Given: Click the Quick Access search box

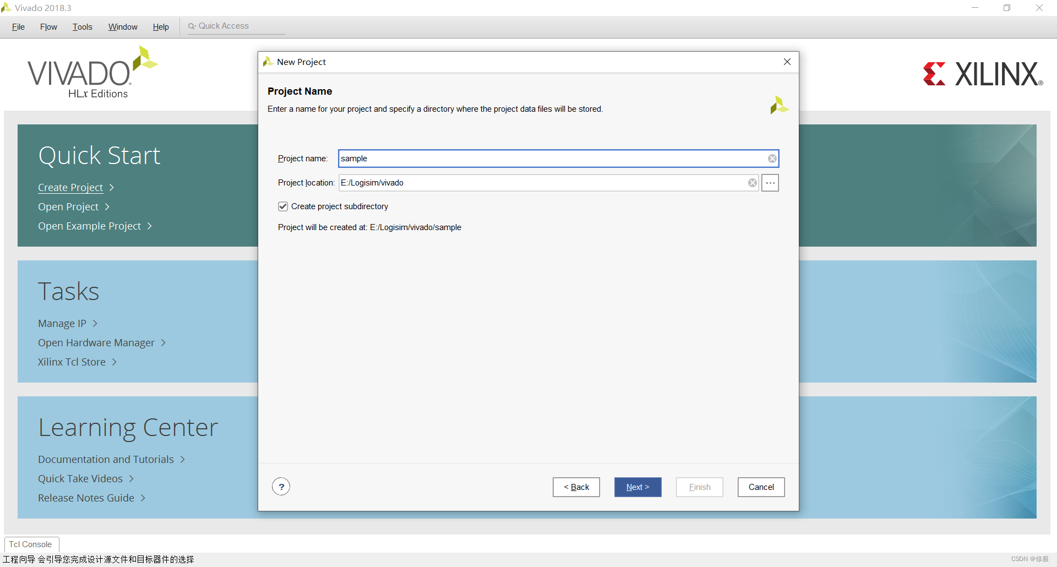Looking at the screenshot, I should coord(237,26).
